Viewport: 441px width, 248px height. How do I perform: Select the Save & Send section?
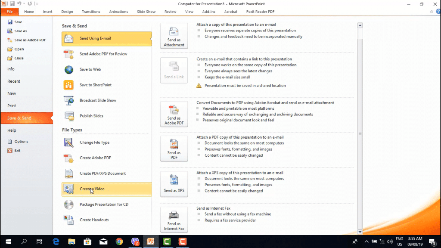(27, 118)
